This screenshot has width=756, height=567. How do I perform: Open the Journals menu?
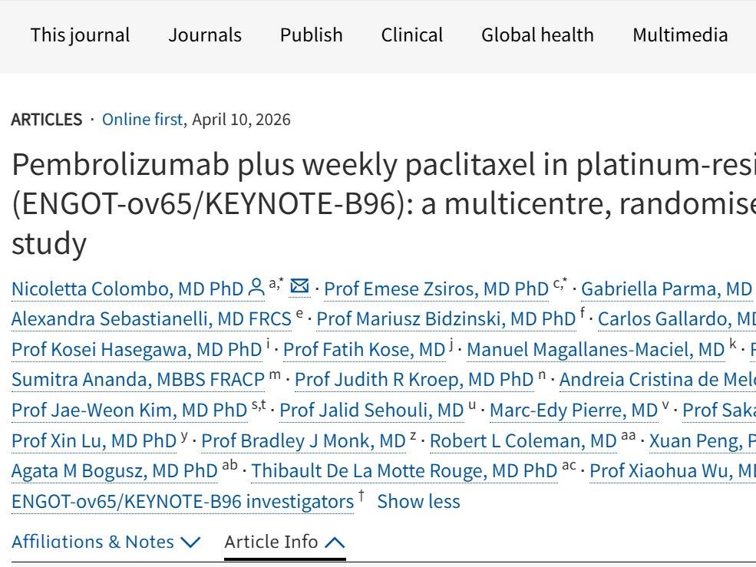(205, 35)
